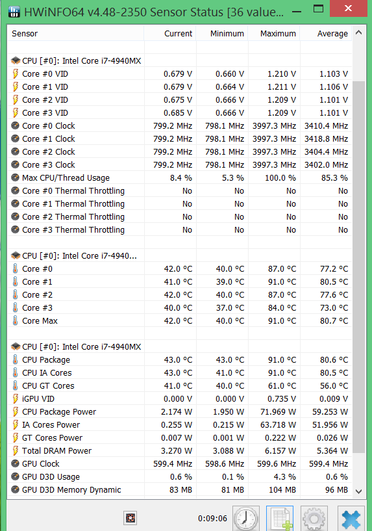This screenshot has width=372, height=531.
Task: Click the Total DRAM Power lightning icon
Action: click(15, 451)
